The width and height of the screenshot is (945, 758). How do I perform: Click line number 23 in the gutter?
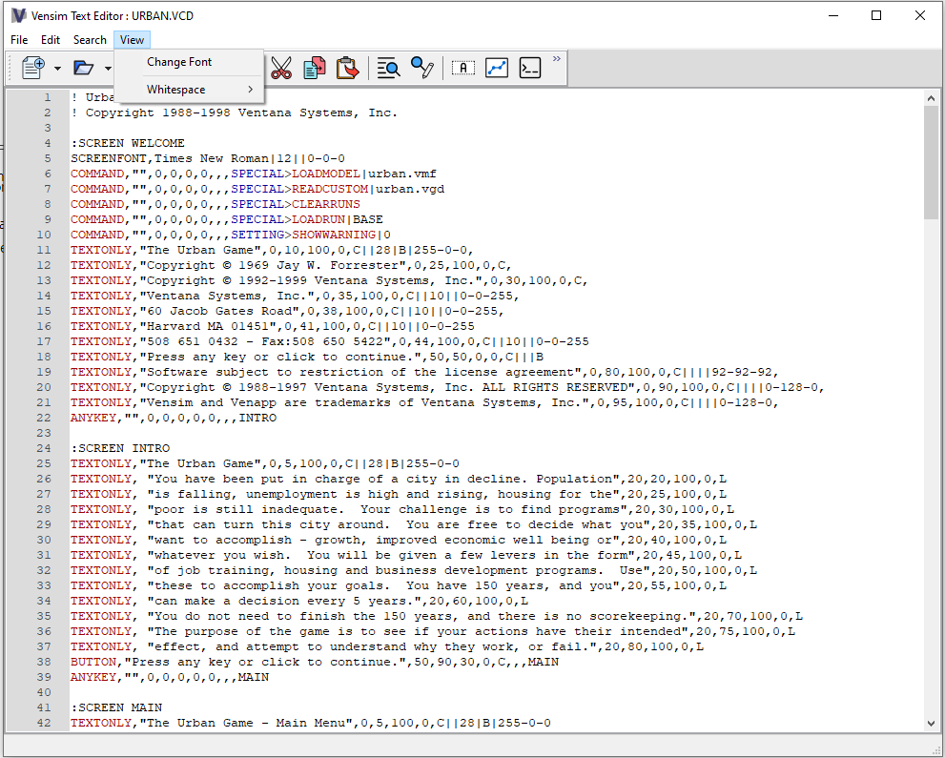coord(44,433)
